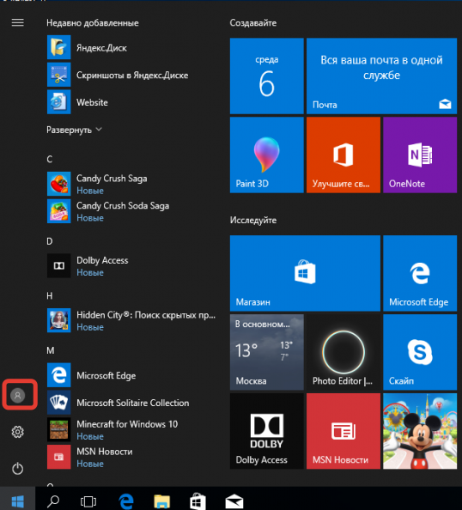Open Mail from the taskbar
The width and height of the screenshot is (462, 510).
coord(234,501)
